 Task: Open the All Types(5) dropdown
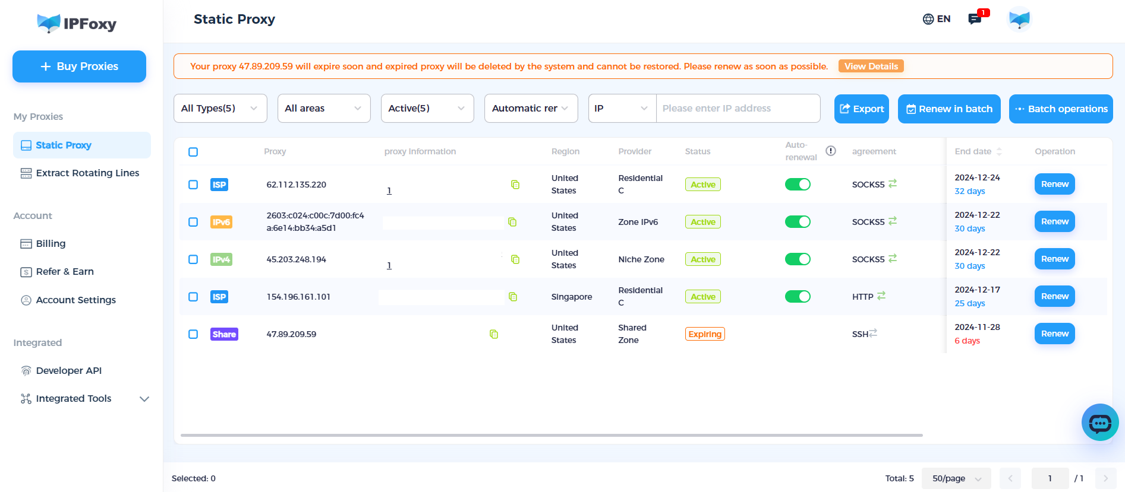pyautogui.click(x=220, y=108)
